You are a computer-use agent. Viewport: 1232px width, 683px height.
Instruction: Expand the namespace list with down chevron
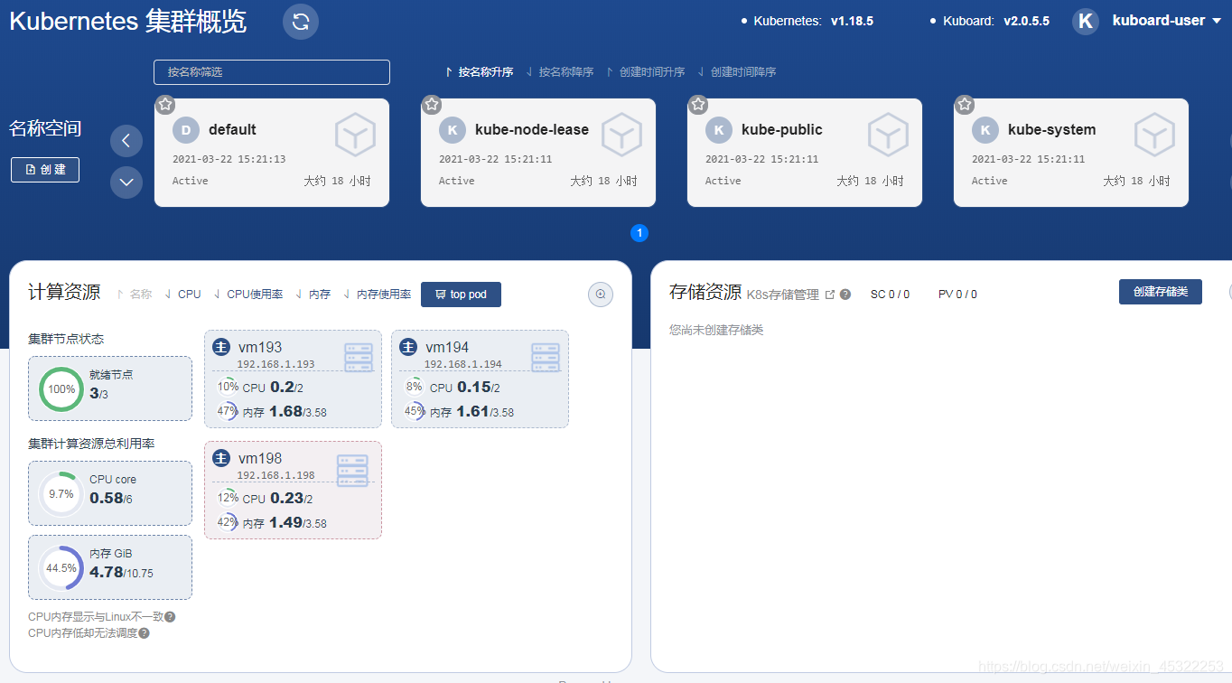[x=126, y=182]
